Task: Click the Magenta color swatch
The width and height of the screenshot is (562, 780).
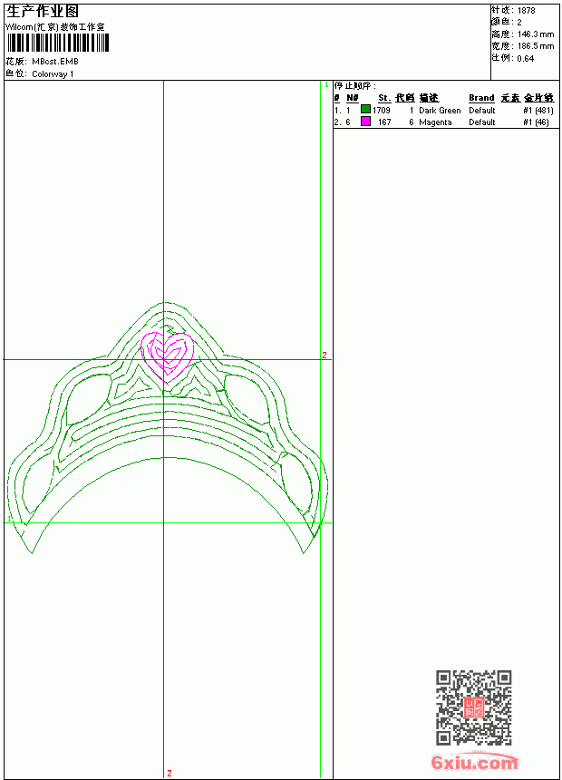Action: click(x=365, y=122)
